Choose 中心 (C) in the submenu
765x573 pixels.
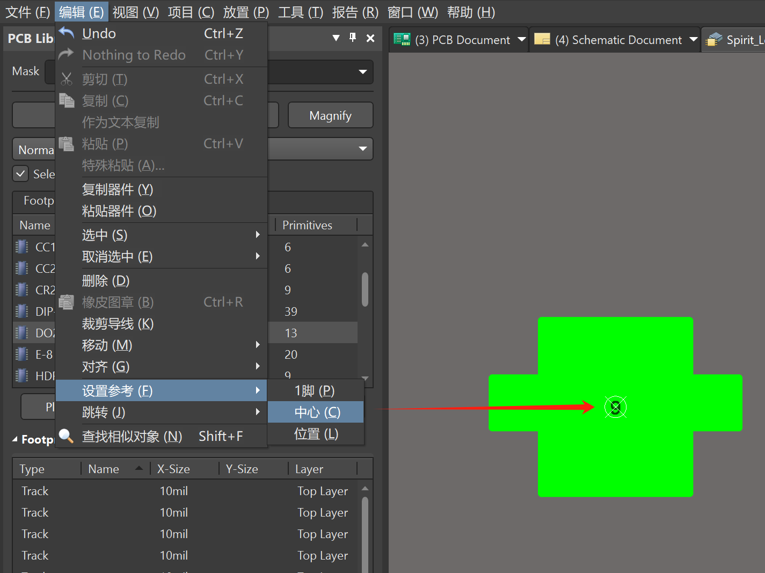[317, 412]
